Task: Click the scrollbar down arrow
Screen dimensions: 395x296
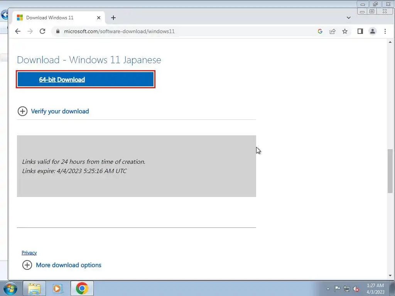Action: click(x=390, y=276)
